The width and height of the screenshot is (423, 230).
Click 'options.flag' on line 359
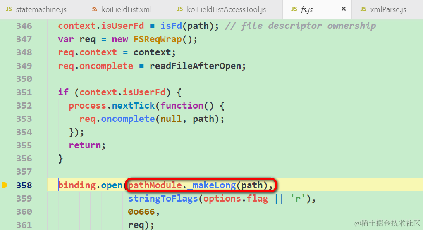[236, 198]
